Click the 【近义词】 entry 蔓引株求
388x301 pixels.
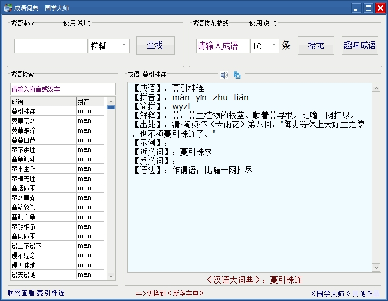tap(196, 152)
